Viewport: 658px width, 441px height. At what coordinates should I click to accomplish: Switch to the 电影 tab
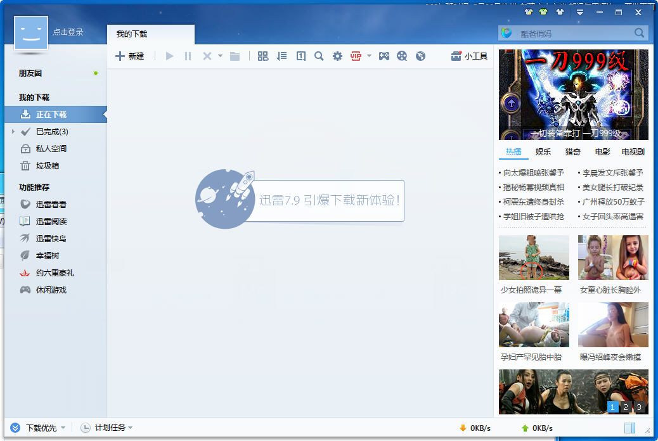603,152
